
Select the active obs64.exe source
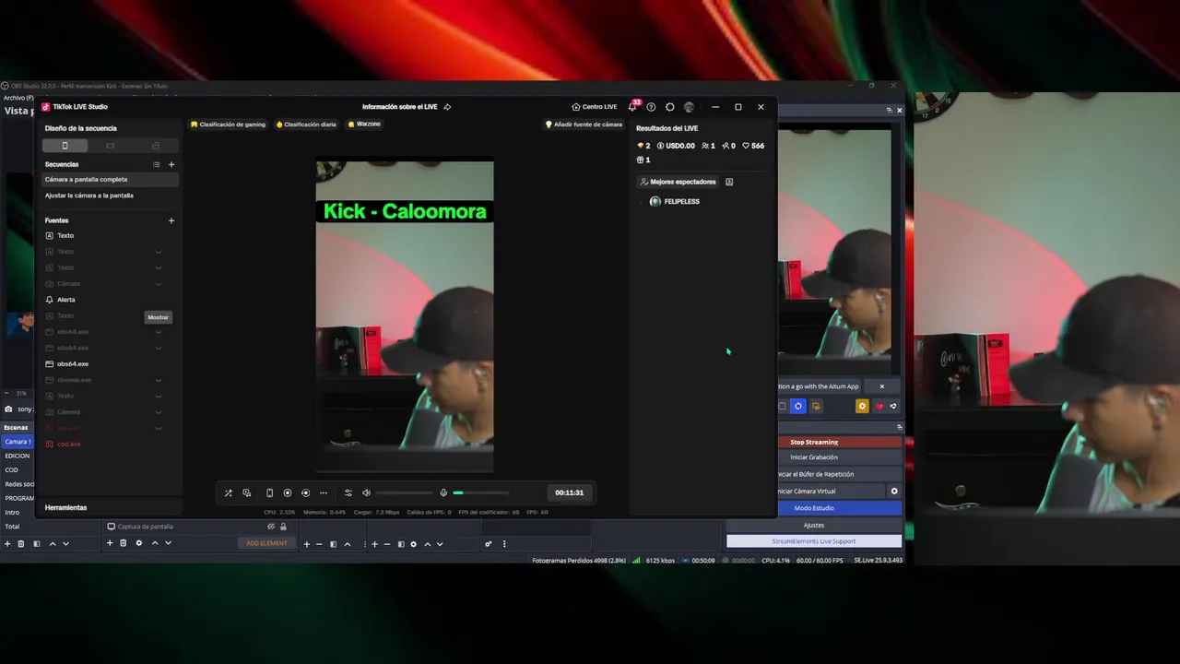[110, 363]
